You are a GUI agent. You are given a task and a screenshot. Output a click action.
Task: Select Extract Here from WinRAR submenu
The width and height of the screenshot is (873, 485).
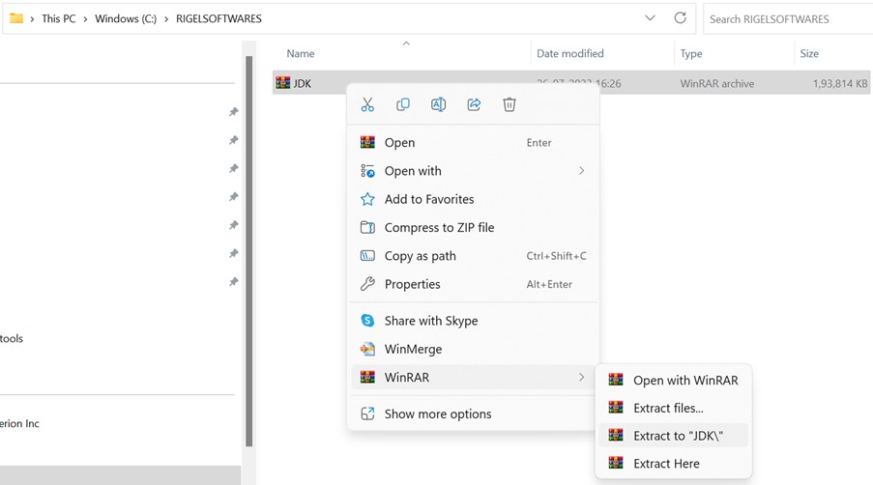coord(666,464)
